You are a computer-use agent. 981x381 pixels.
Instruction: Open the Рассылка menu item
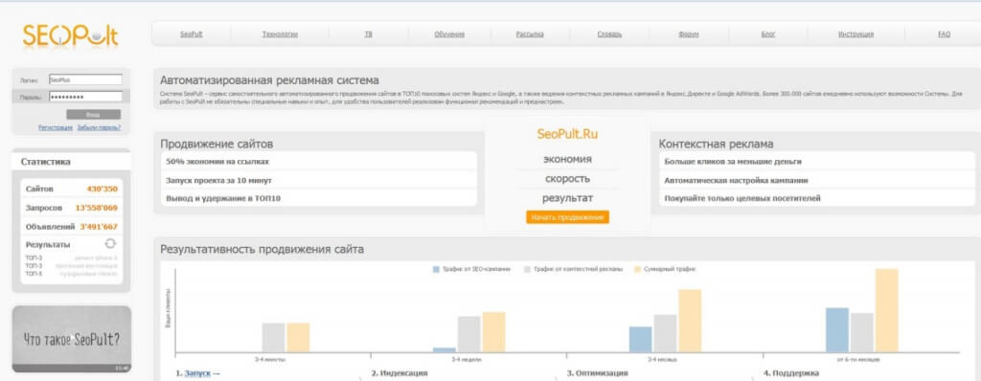[x=530, y=34]
